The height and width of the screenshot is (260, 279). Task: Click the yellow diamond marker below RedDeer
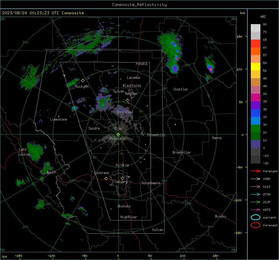point(127,100)
